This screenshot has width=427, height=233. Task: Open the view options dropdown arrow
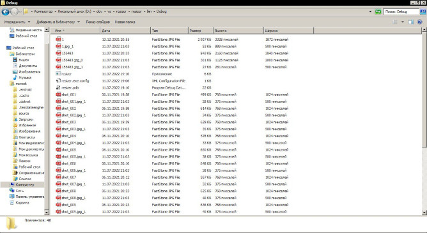(403, 22)
